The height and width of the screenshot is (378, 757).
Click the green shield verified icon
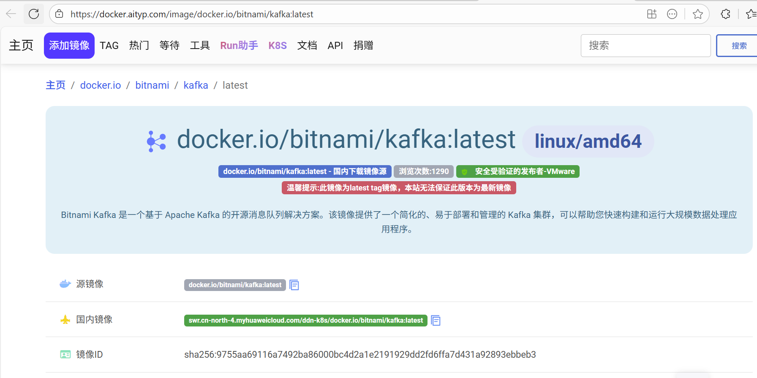(x=465, y=171)
